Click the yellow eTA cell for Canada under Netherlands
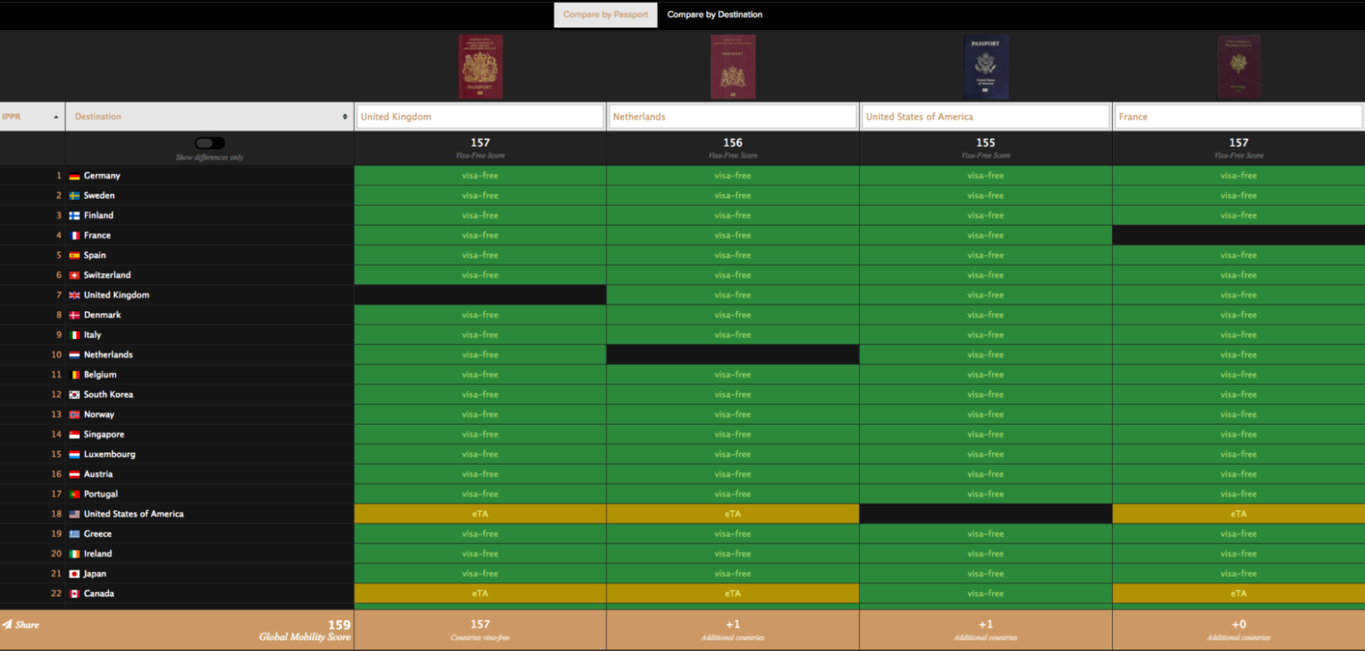1365x651 pixels. 732,594
